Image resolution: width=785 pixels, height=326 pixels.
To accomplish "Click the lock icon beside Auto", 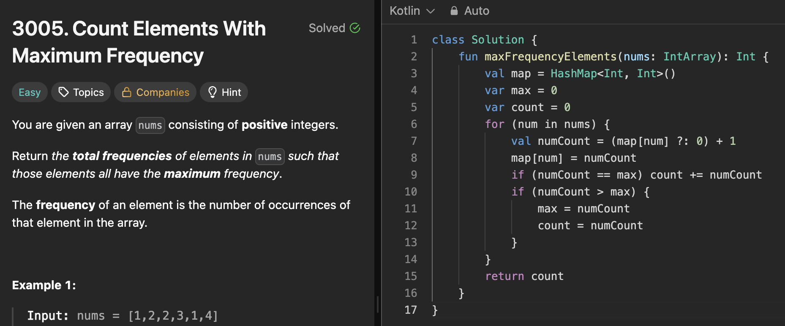I will [454, 11].
